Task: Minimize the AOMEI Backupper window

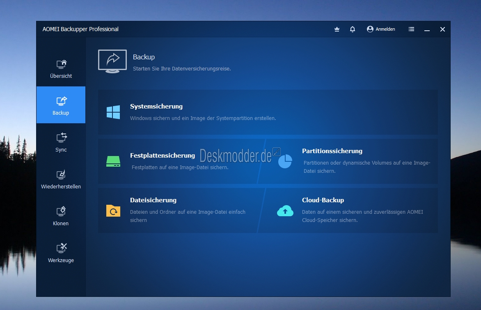Action: [427, 29]
